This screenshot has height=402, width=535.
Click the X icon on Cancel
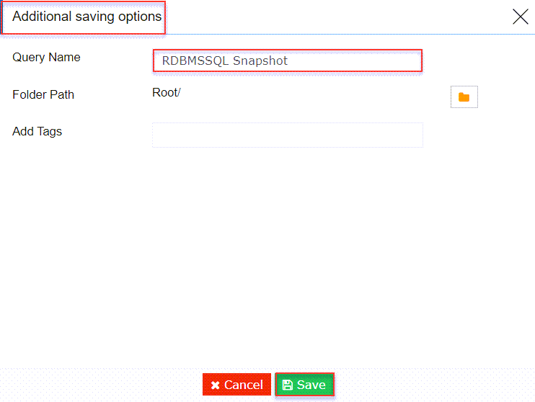[x=216, y=385]
